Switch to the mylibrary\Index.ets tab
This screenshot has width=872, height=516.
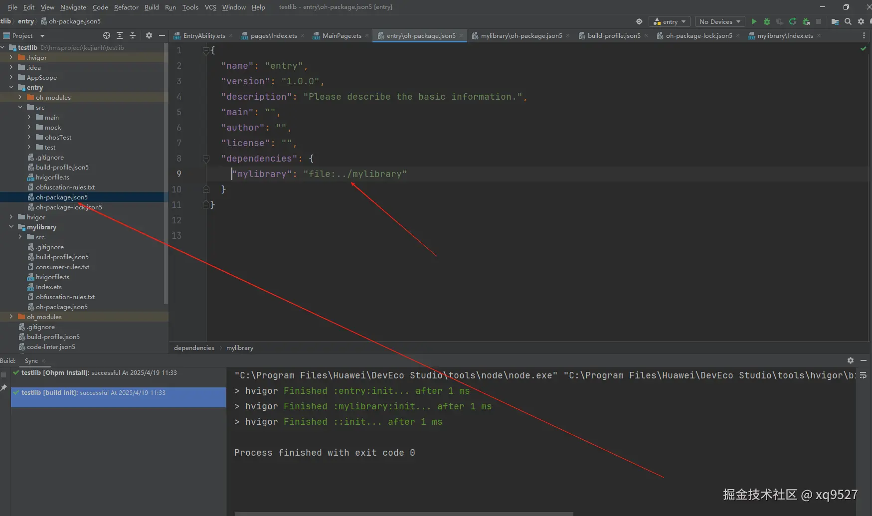tap(784, 35)
